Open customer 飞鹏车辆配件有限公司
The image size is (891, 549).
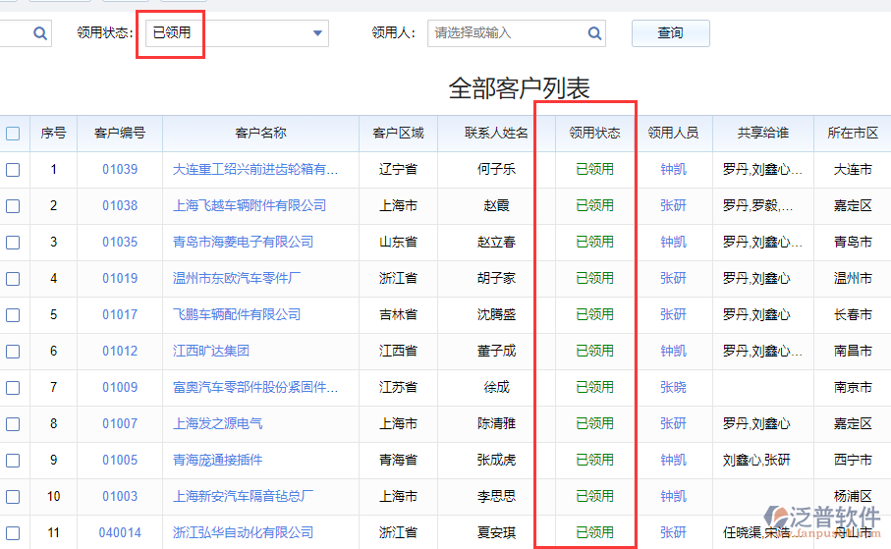237,315
